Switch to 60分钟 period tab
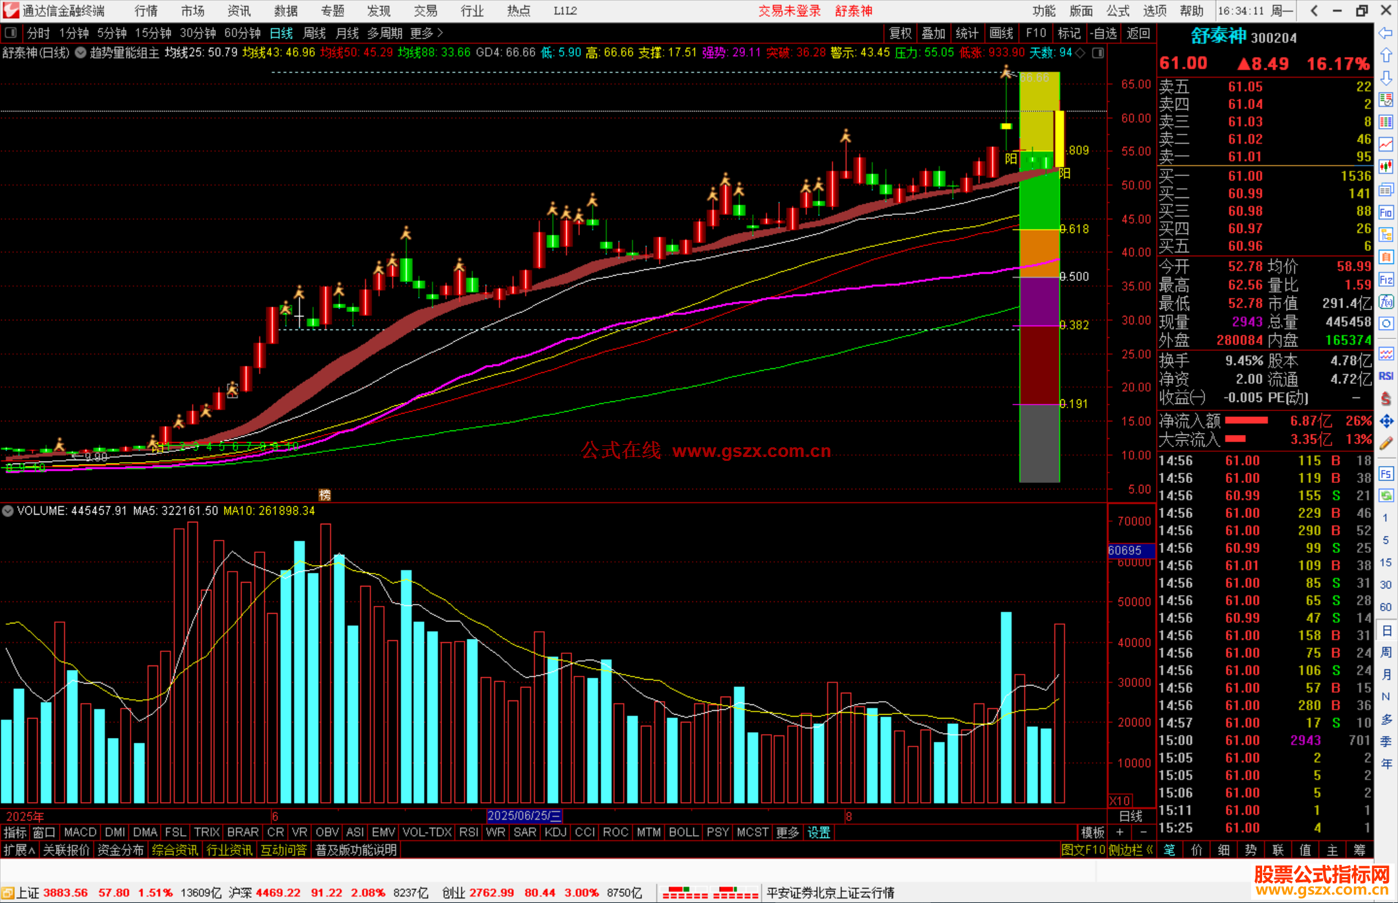The height and width of the screenshot is (903, 1398). pos(242,33)
